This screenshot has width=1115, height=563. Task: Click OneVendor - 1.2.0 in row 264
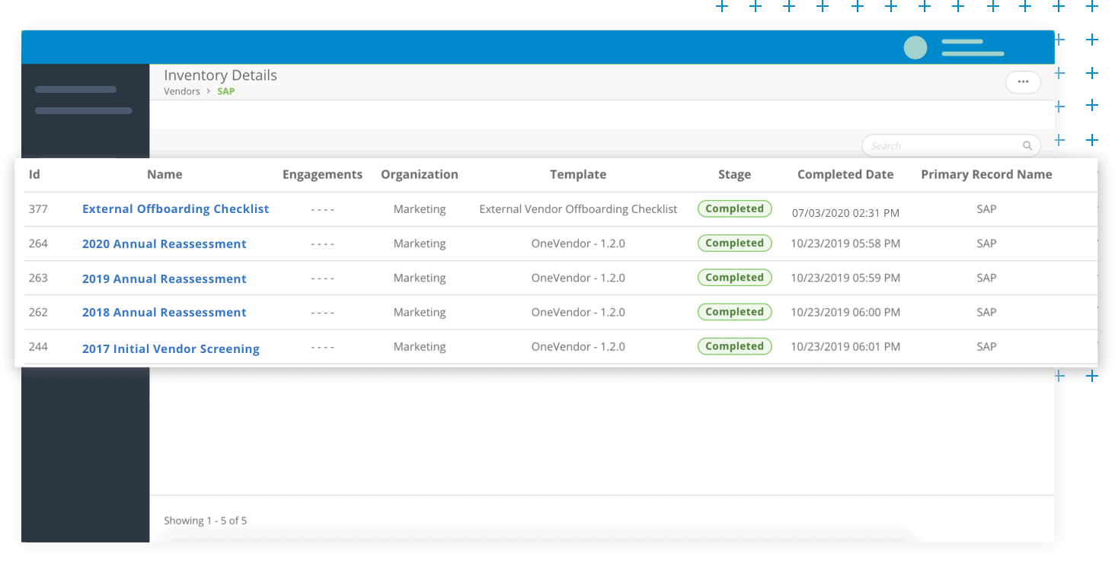click(x=578, y=243)
